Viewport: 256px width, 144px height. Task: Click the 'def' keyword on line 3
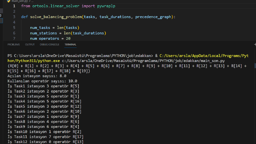tap(25, 17)
